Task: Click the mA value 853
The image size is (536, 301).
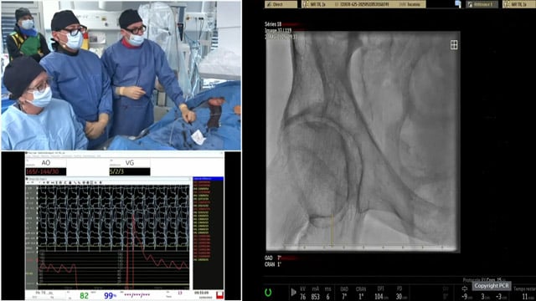Action: pos(315,297)
